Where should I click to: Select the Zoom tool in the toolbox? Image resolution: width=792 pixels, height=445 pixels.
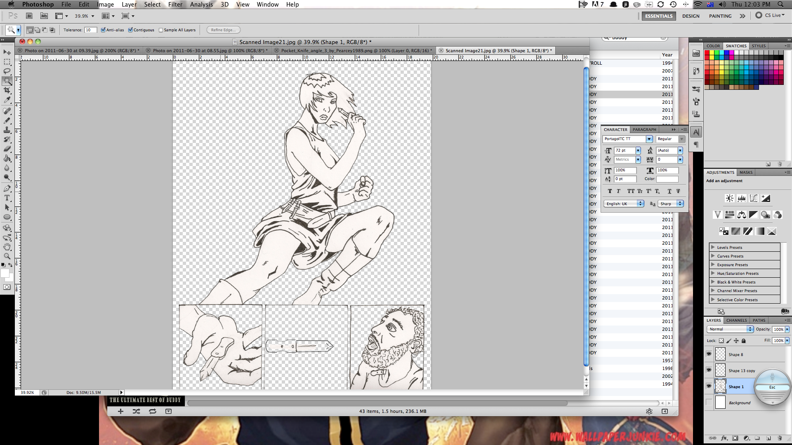click(x=7, y=256)
